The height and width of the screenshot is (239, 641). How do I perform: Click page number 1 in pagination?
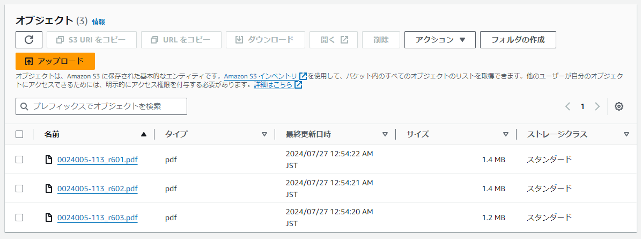tap(583, 106)
